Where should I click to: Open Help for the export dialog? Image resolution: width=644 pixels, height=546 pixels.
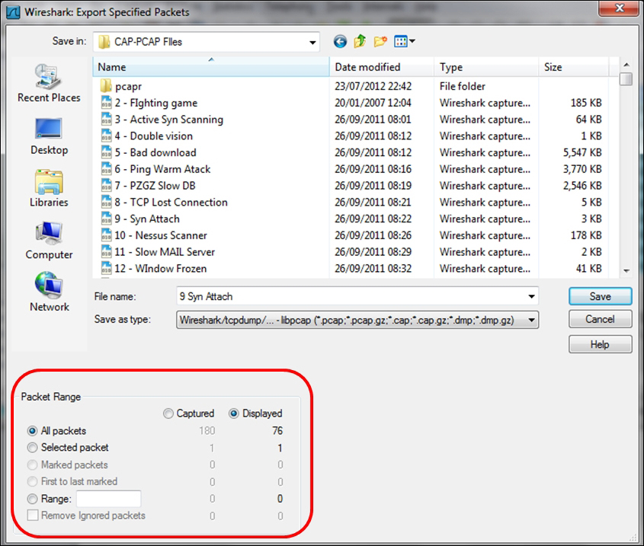tap(600, 344)
